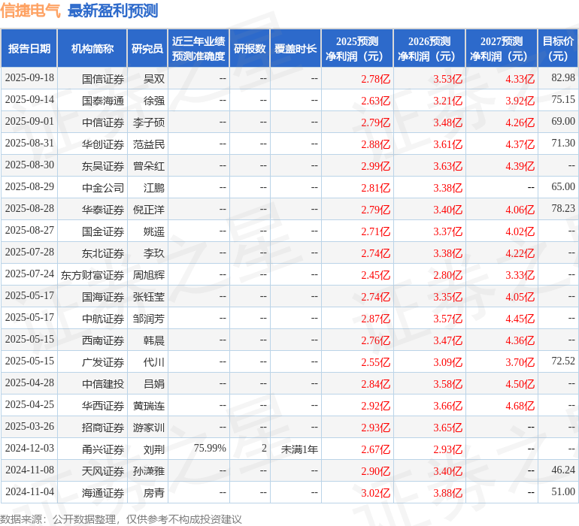The height and width of the screenshot is (526, 579).
Task: Select institution 招商证券
Action: pos(103,428)
